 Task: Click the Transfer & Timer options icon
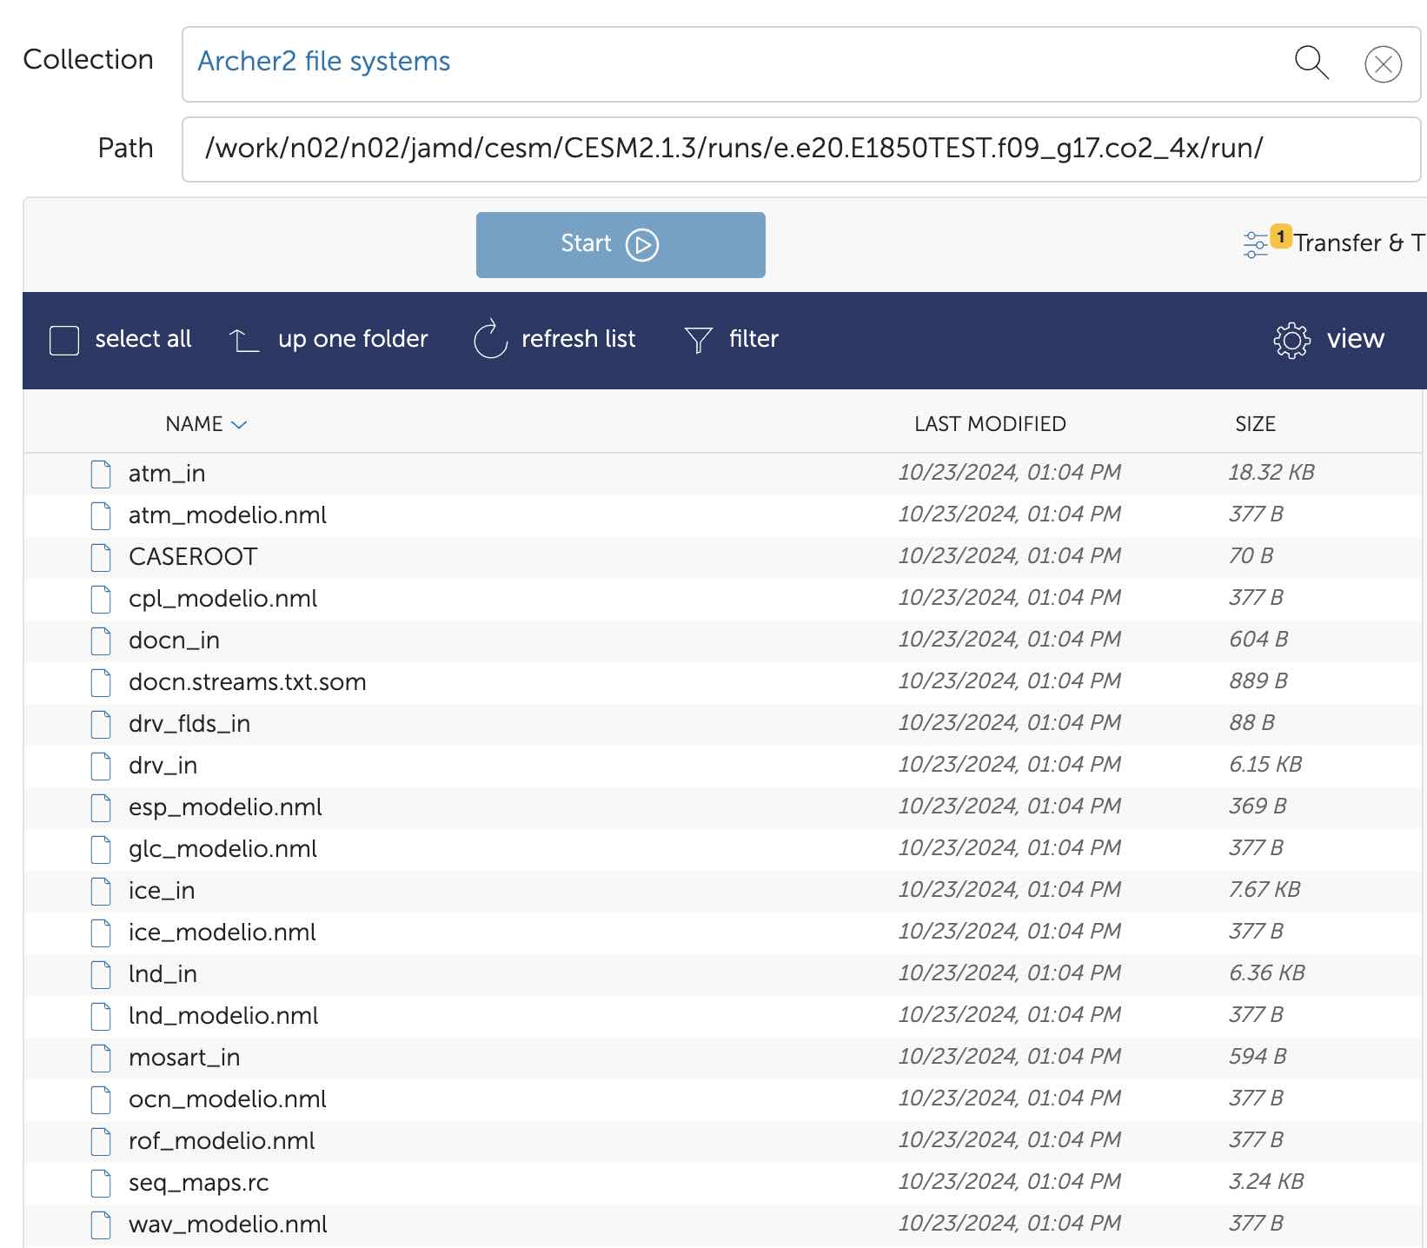1257,244
